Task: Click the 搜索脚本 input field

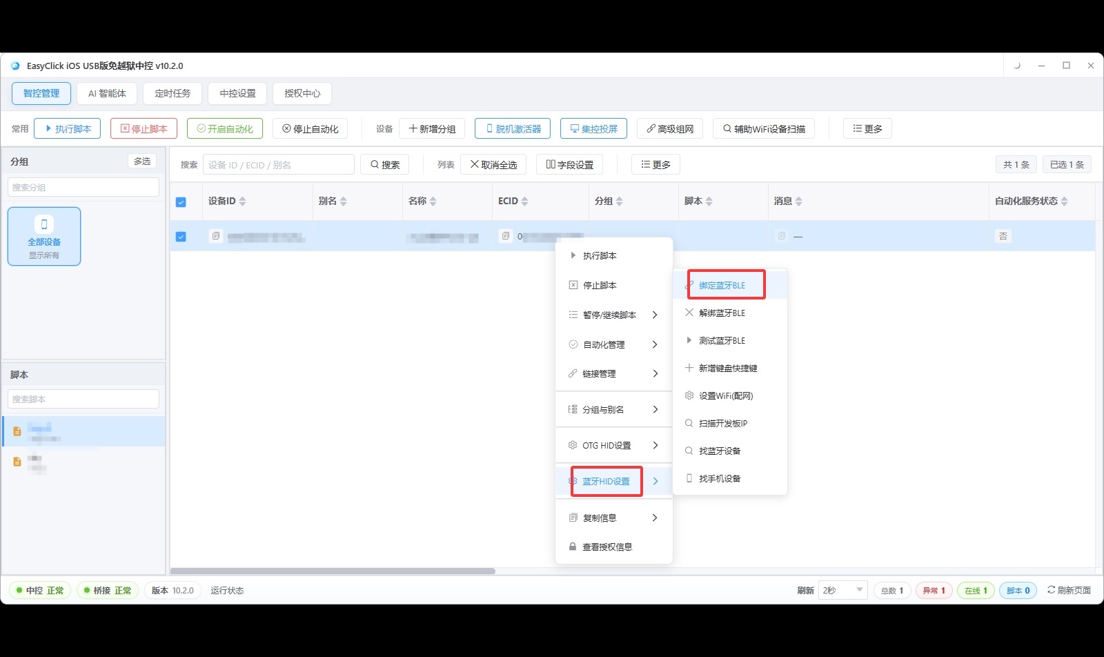Action: click(x=83, y=399)
